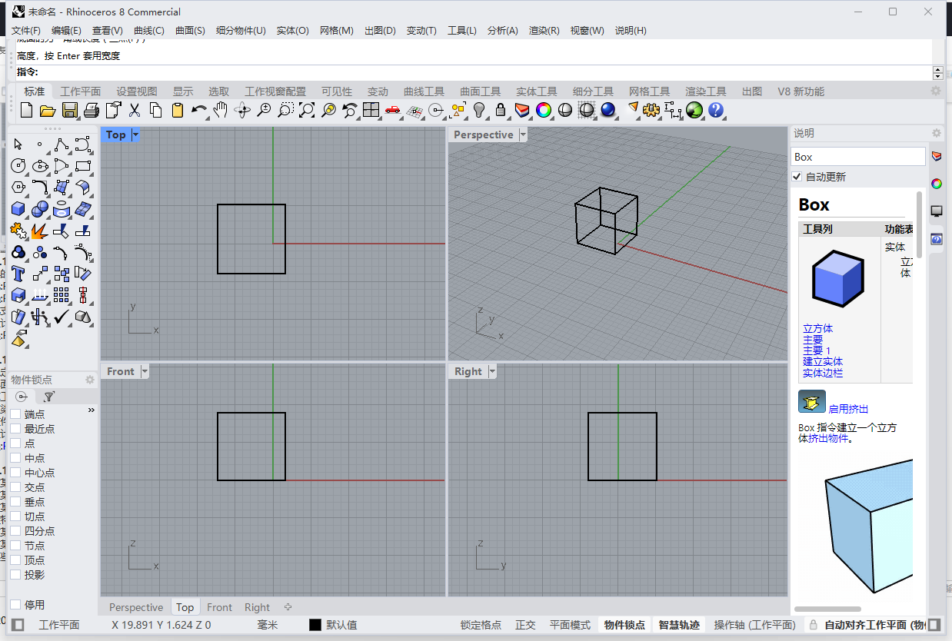Open the Front viewport dropdown arrow
Screen dimensions: 952x641
coord(144,371)
